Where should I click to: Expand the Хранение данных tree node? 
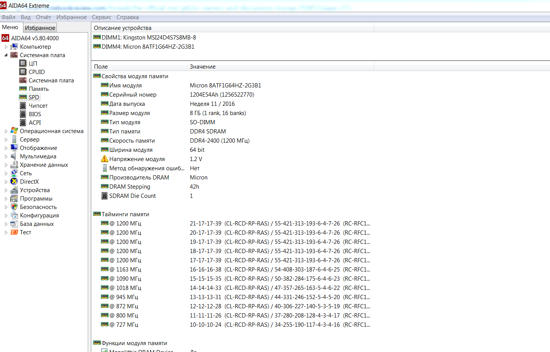[6, 165]
